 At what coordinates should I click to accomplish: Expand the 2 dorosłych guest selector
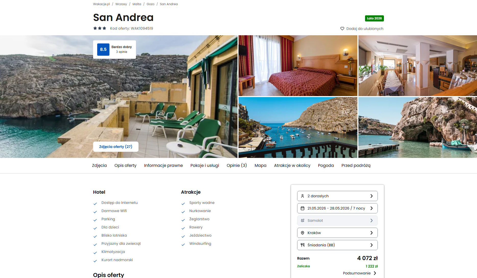point(337,196)
